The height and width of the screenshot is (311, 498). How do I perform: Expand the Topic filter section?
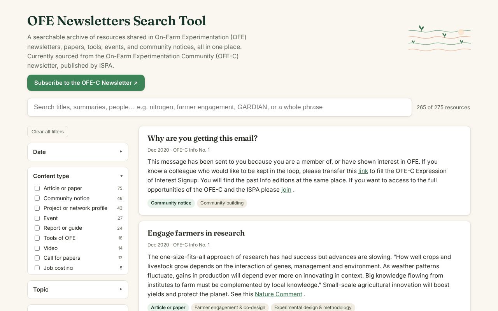click(78, 290)
